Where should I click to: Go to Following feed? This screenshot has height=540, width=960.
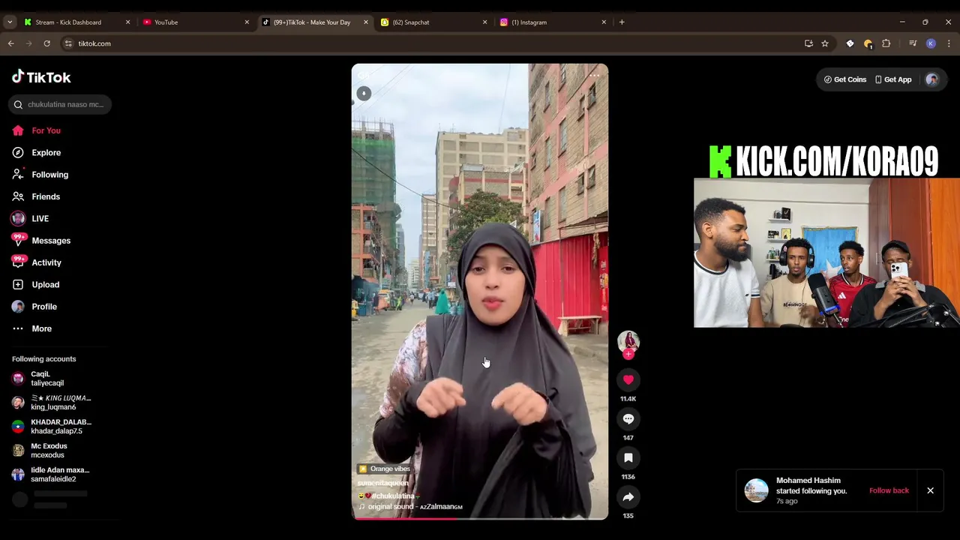40,175
